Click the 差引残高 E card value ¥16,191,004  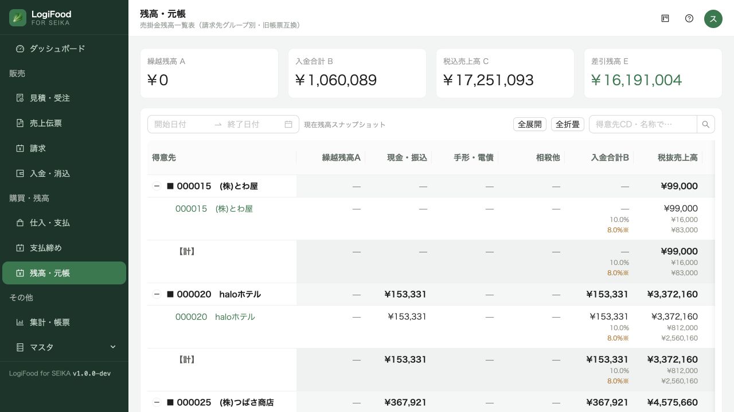click(x=637, y=80)
